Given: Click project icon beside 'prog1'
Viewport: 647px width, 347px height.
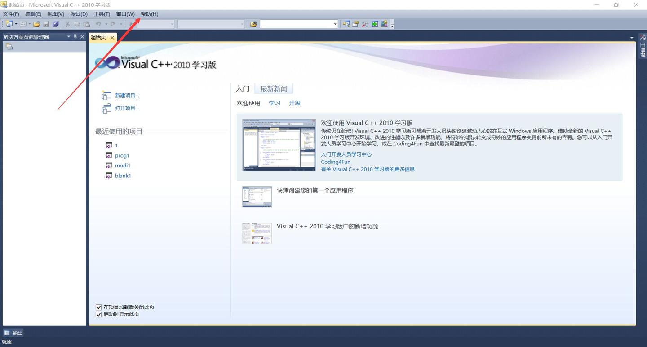Looking at the screenshot, I should click(109, 155).
